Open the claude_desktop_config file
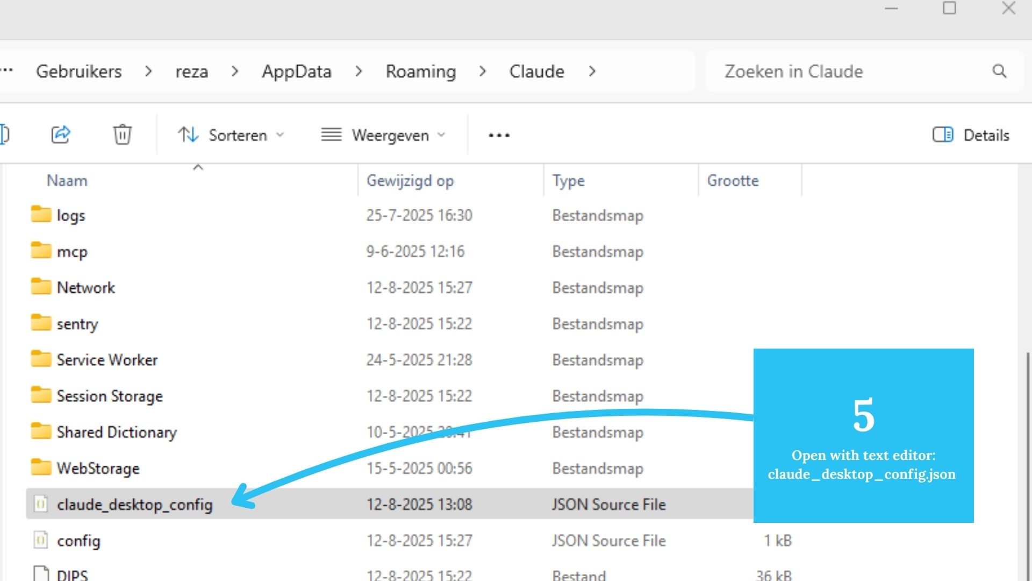 point(134,504)
